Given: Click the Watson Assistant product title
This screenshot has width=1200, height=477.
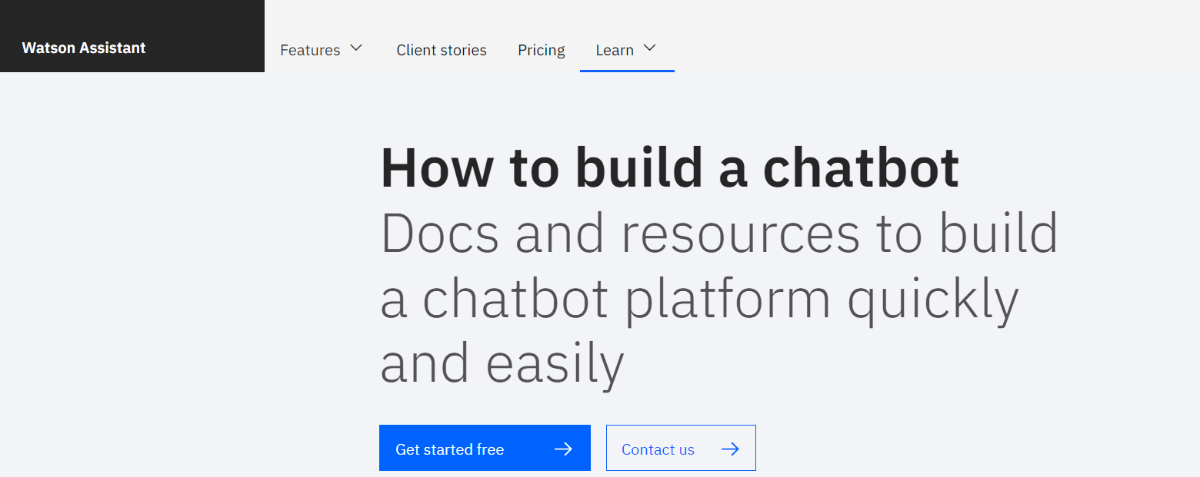Looking at the screenshot, I should coord(84,48).
